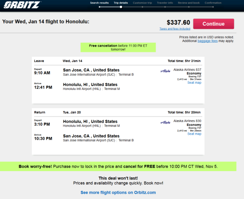Open the baggage fees link

click(x=208, y=41)
